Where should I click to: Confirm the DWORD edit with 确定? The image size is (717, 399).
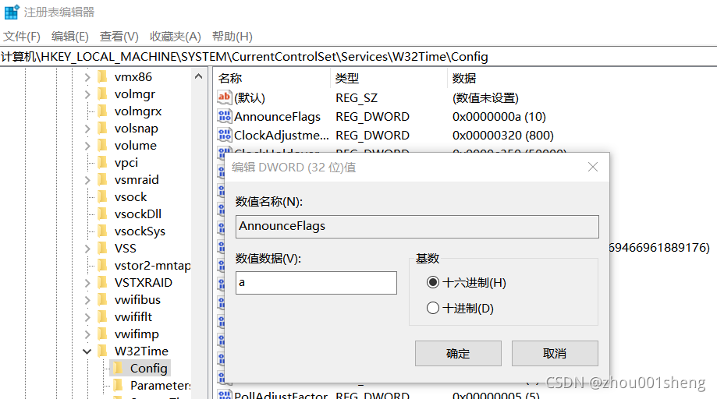click(x=458, y=353)
